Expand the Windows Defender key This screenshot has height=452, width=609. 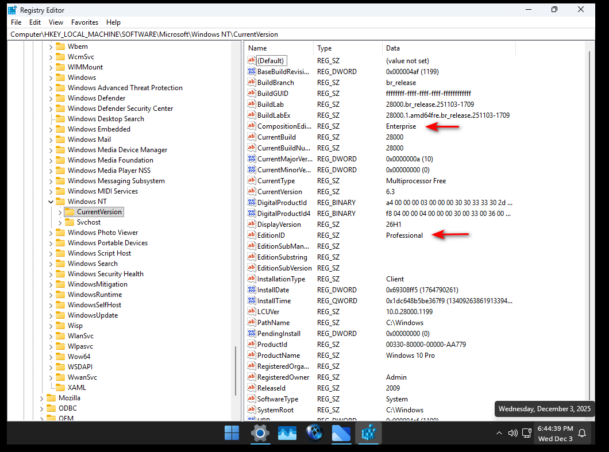(51, 99)
